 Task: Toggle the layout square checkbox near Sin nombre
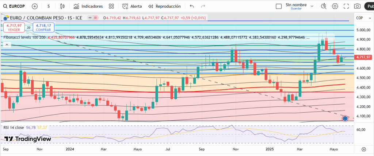pyautogui.click(x=279, y=6)
